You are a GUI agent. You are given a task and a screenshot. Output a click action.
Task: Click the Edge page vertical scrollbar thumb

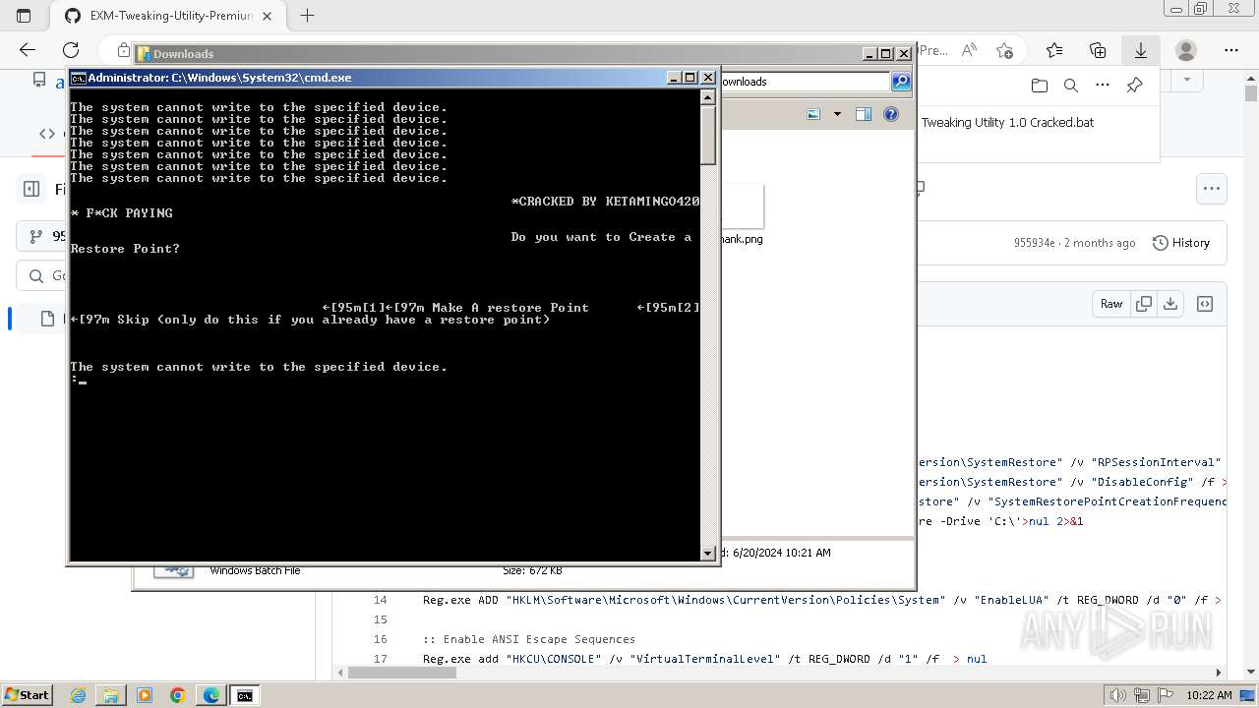(1251, 93)
